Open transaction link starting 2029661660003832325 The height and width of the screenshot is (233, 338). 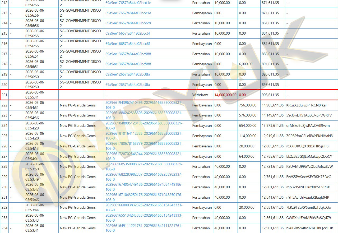(x=144, y=205)
